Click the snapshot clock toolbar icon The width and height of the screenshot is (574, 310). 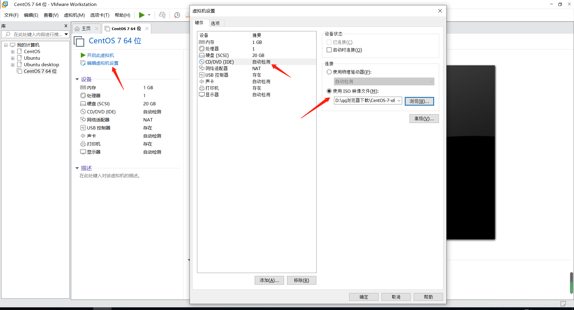pyautogui.click(x=177, y=15)
